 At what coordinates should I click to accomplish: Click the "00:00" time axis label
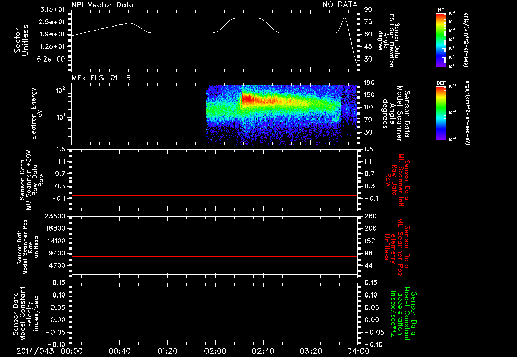tap(72, 351)
